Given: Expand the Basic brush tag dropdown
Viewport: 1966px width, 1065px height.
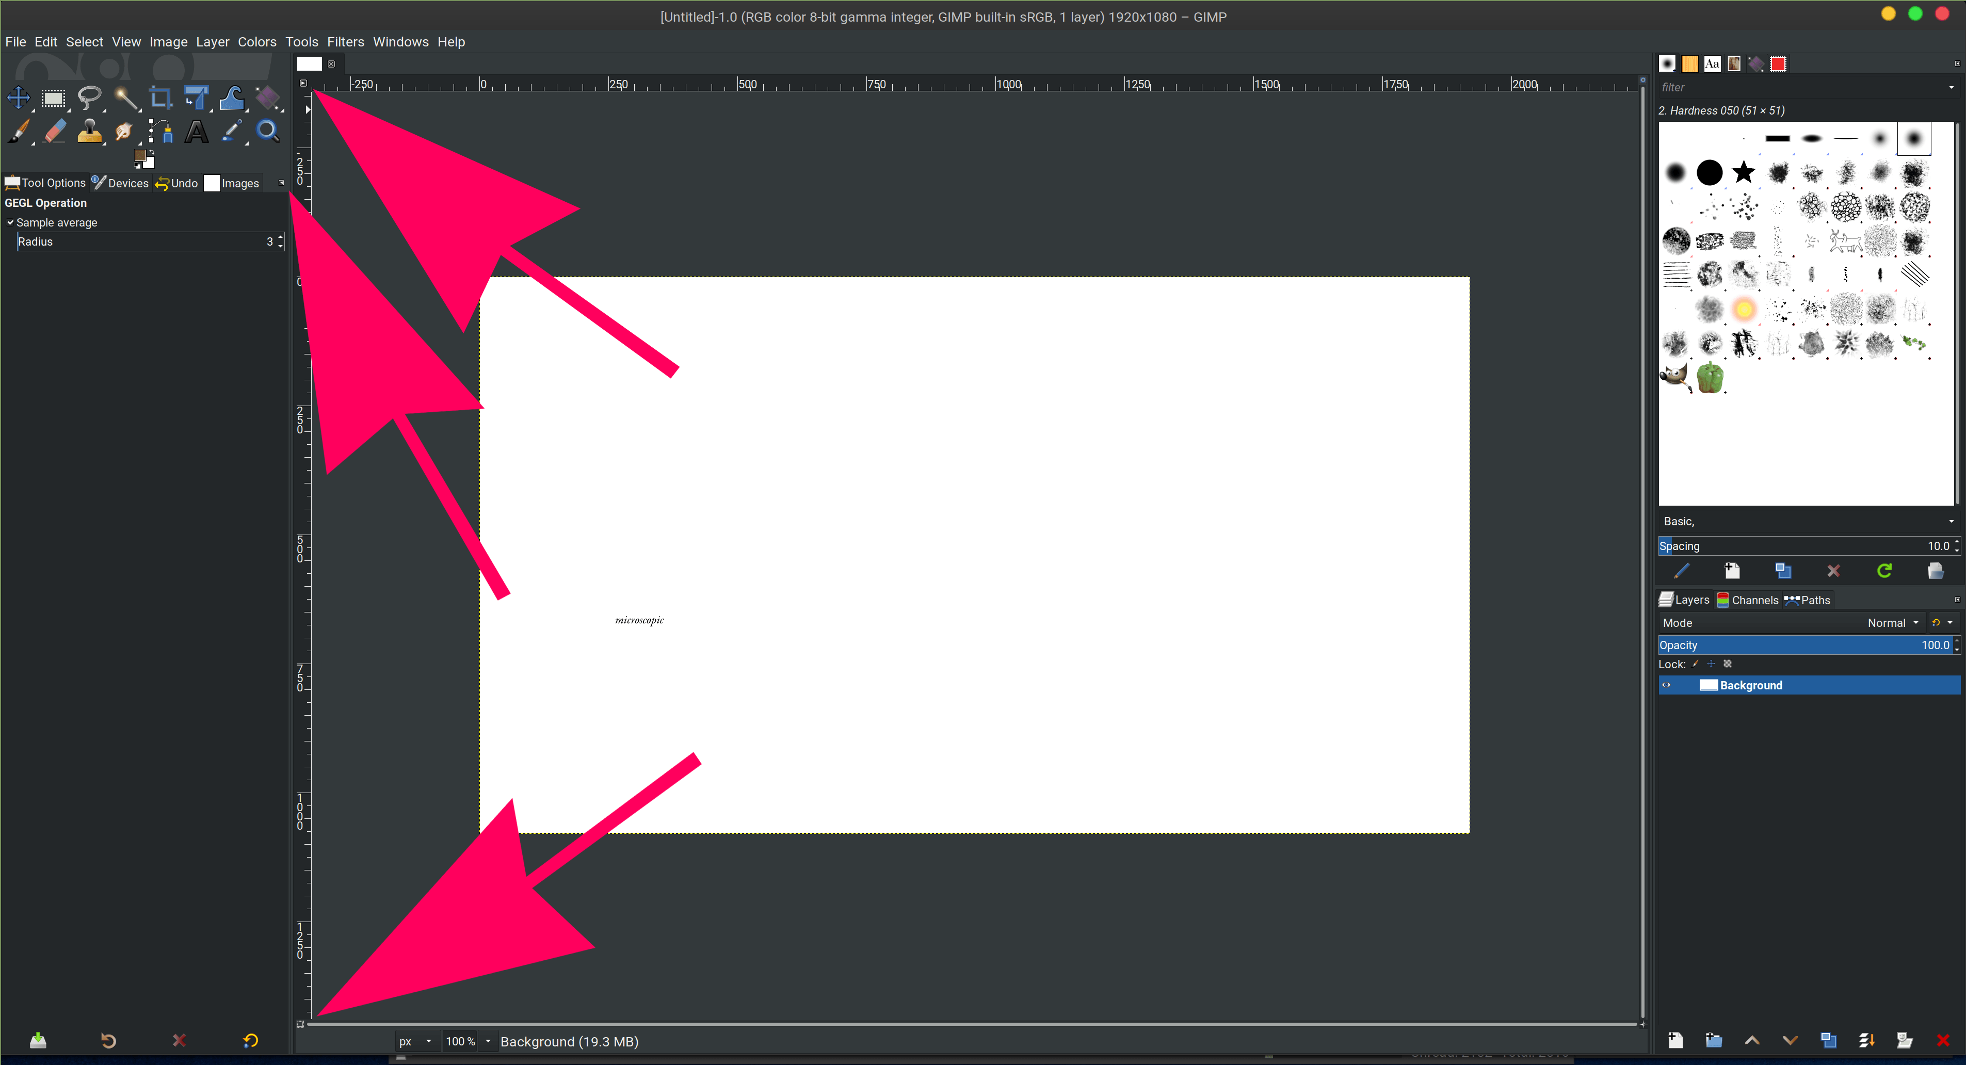Looking at the screenshot, I should click(x=1951, y=522).
